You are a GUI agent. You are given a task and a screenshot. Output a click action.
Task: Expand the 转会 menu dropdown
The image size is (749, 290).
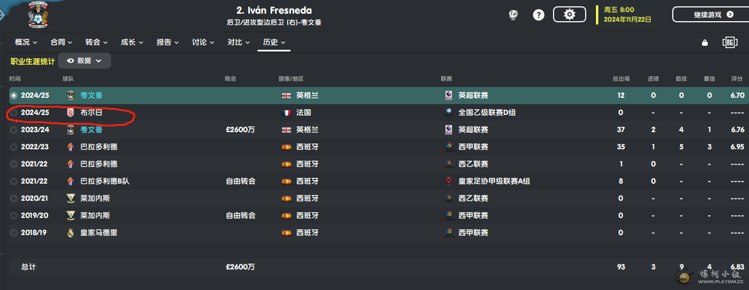pos(96,42)
